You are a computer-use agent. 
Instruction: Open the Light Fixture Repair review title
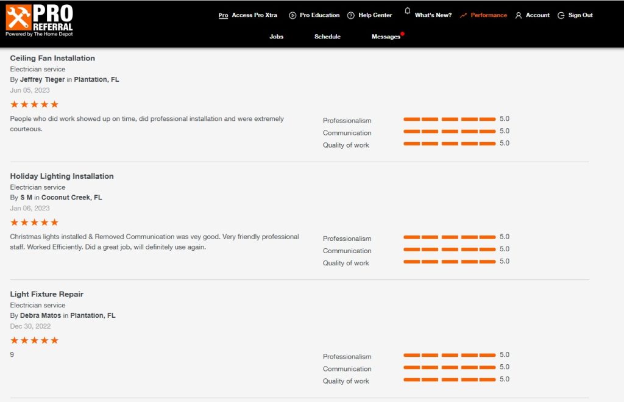pyautogui.click(x=46, y=294)
